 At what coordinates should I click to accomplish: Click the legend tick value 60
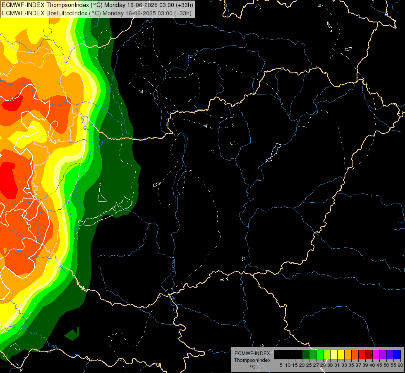click(400, 365)
